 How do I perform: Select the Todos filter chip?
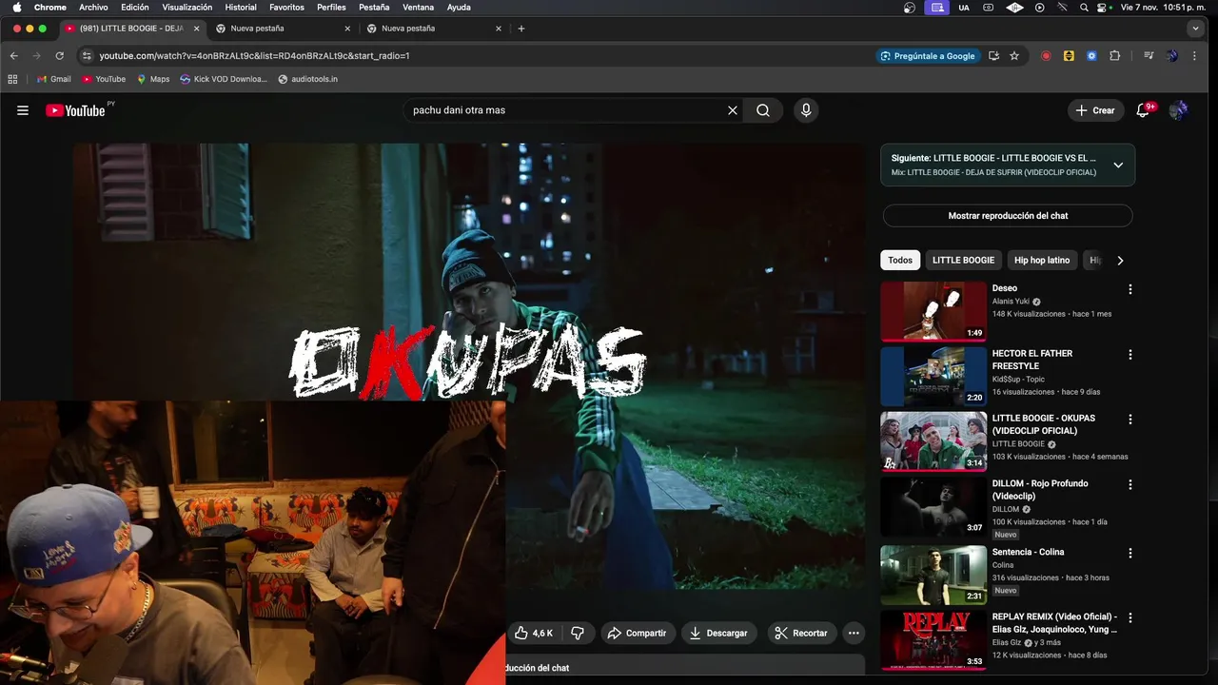(900, 261)
